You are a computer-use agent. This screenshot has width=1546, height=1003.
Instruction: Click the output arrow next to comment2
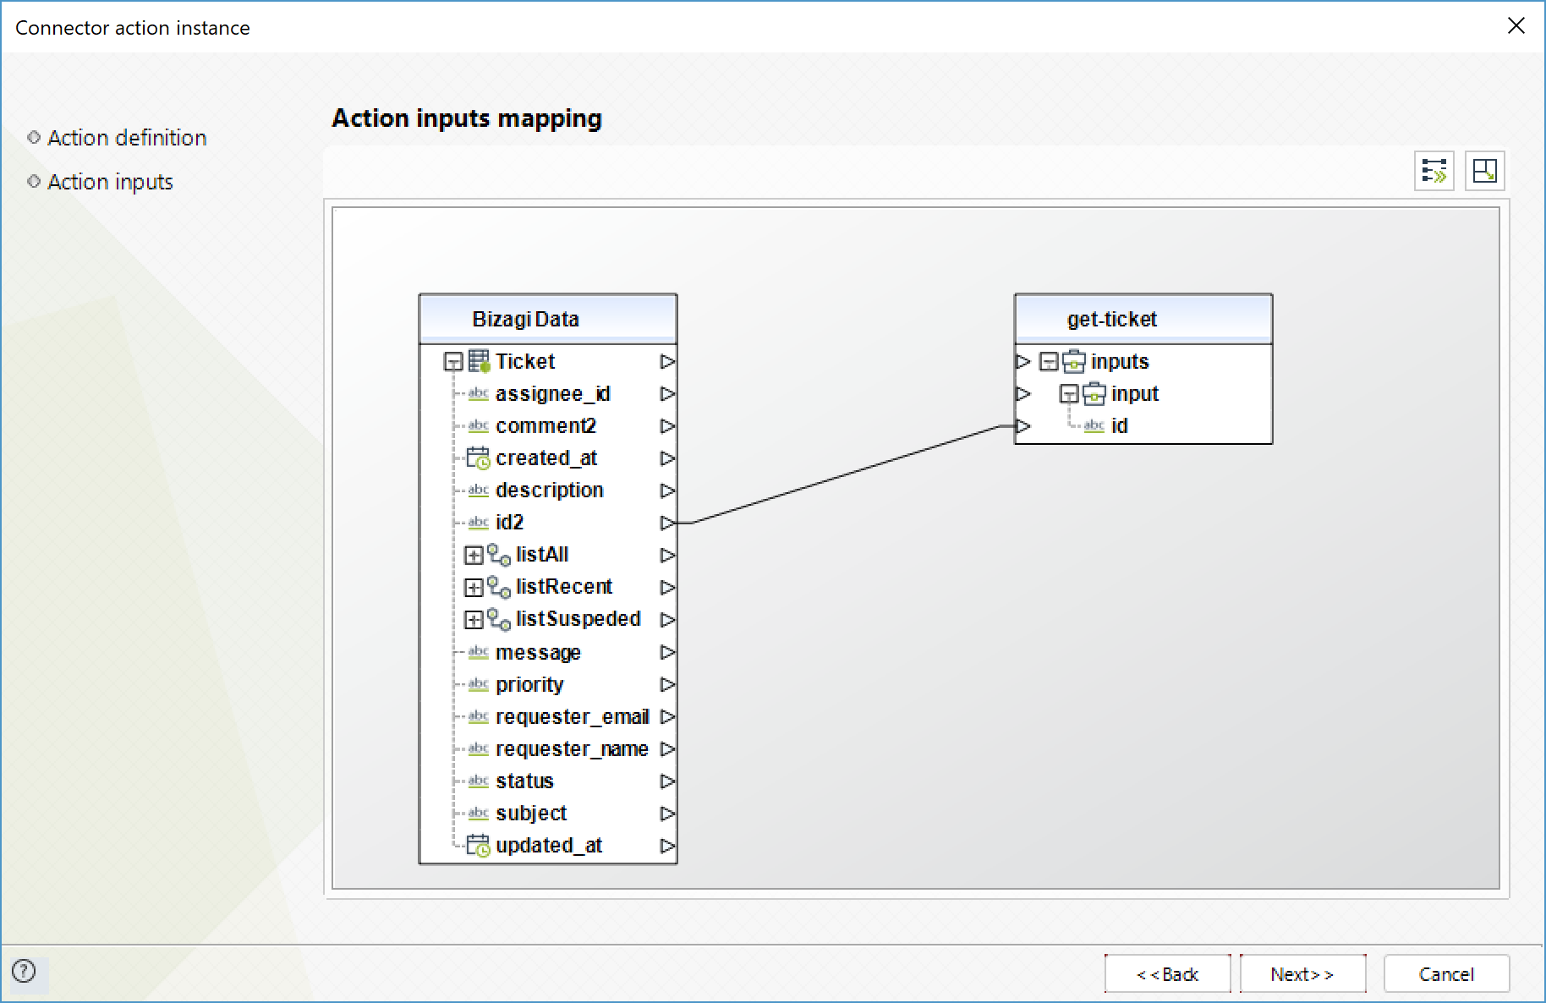point(668,425)
